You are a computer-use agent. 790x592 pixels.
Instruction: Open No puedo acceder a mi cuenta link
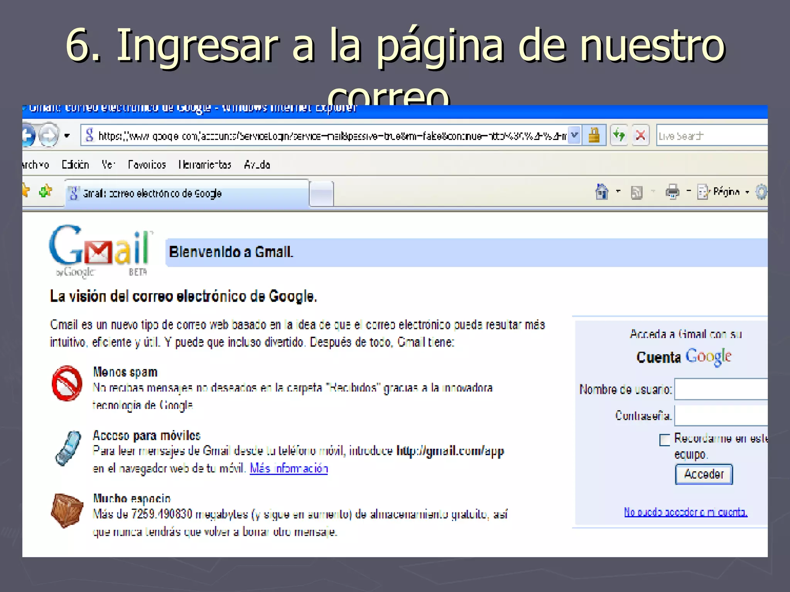[686, 512]
